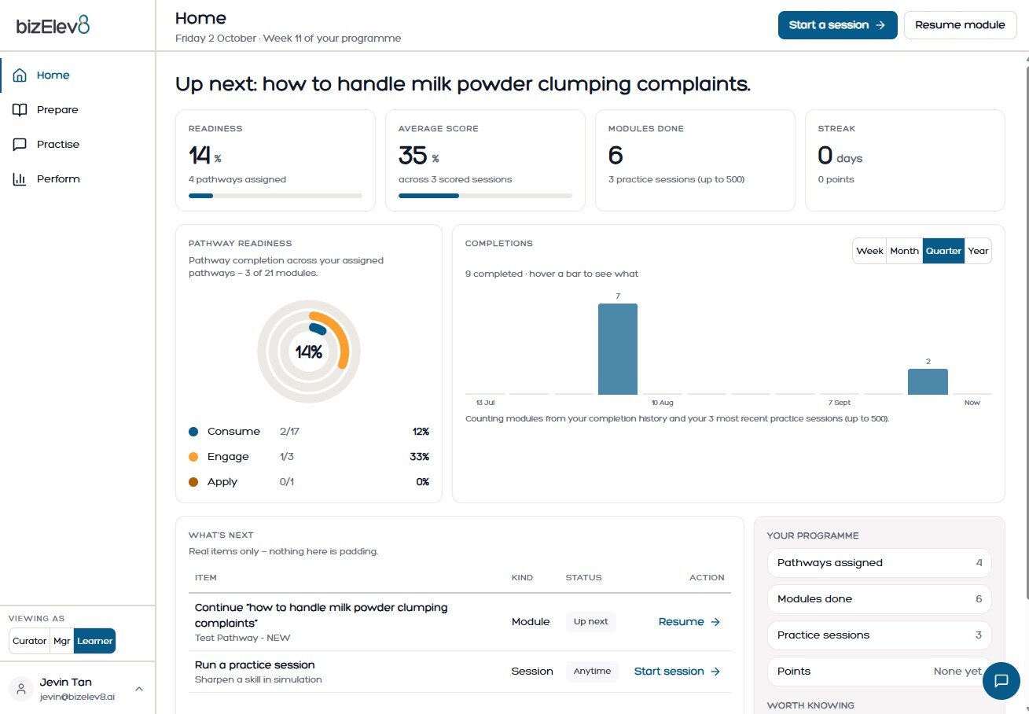Click the brown Apply legend dot
The height and width of the screenshot is (714, 1029).
(x=193, y=482)
